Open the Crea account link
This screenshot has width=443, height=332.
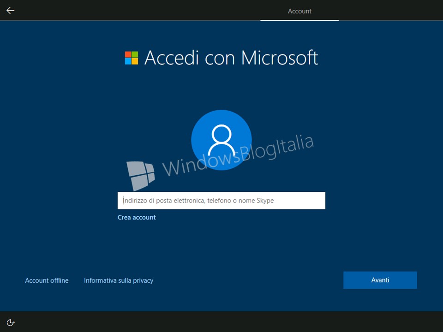tap(137, 217)
